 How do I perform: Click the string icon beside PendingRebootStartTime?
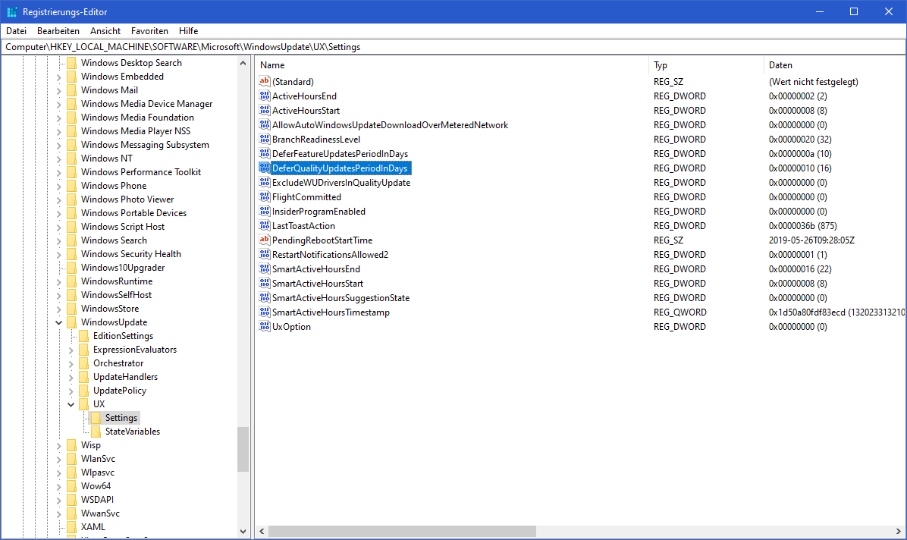[x=265, y=240]
